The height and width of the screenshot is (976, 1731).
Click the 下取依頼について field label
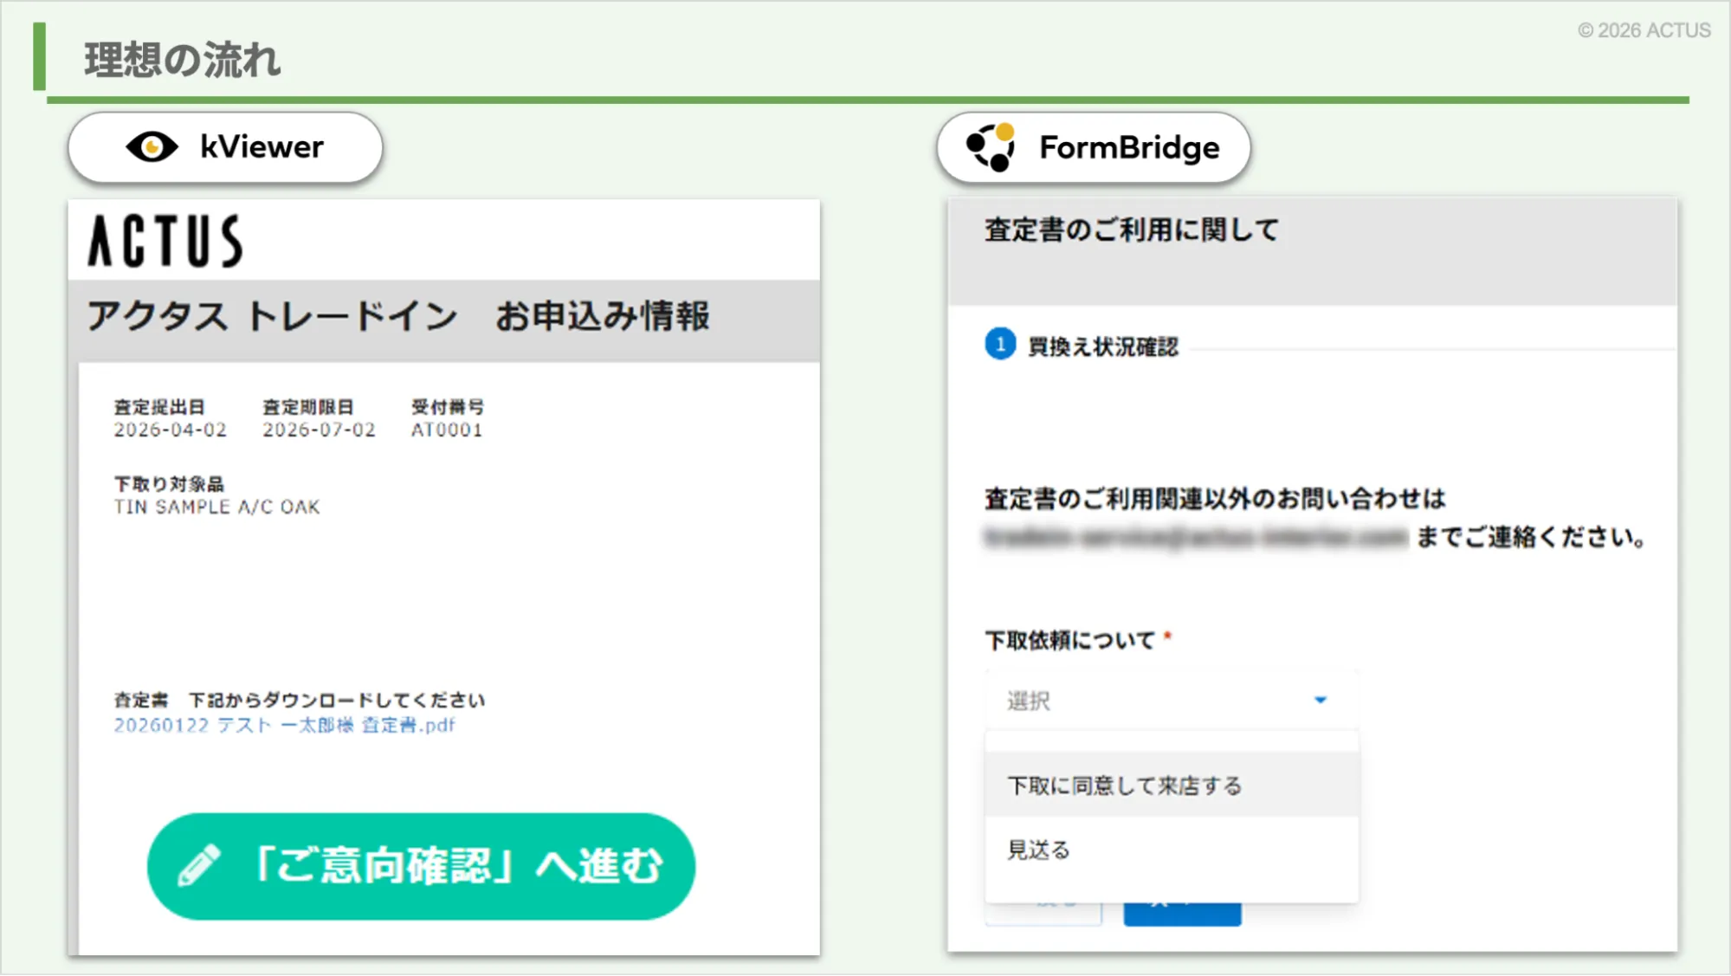tap(1069, 640)
